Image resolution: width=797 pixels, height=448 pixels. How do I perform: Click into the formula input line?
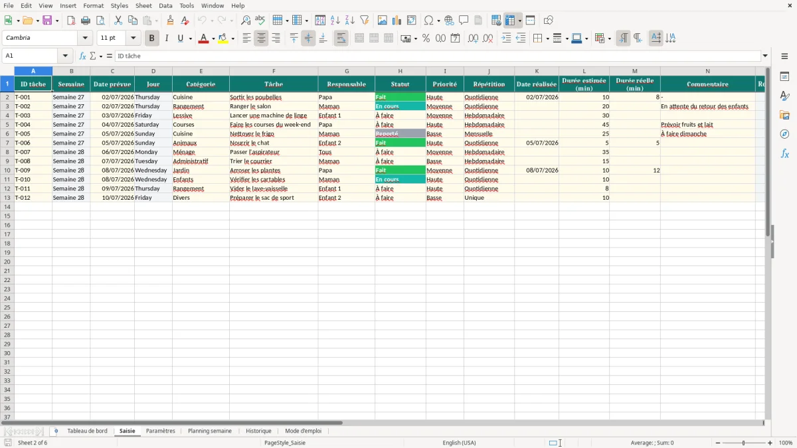[x=437, y=56]
